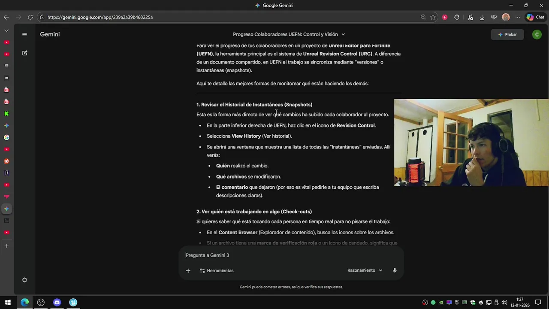Add a new vertical tab with plus
The height and width of the screenshot is (309, 549).
(6, 246)
